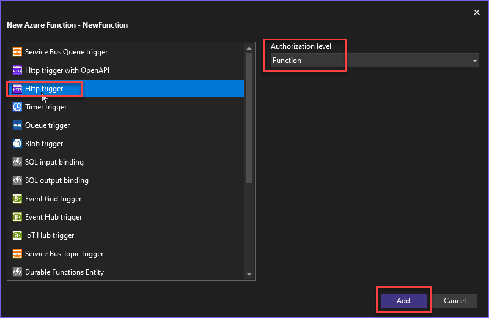Viewport: 489px width, 318px height.
Task: Choose SQL output binding from list
Action: (56, 180)
